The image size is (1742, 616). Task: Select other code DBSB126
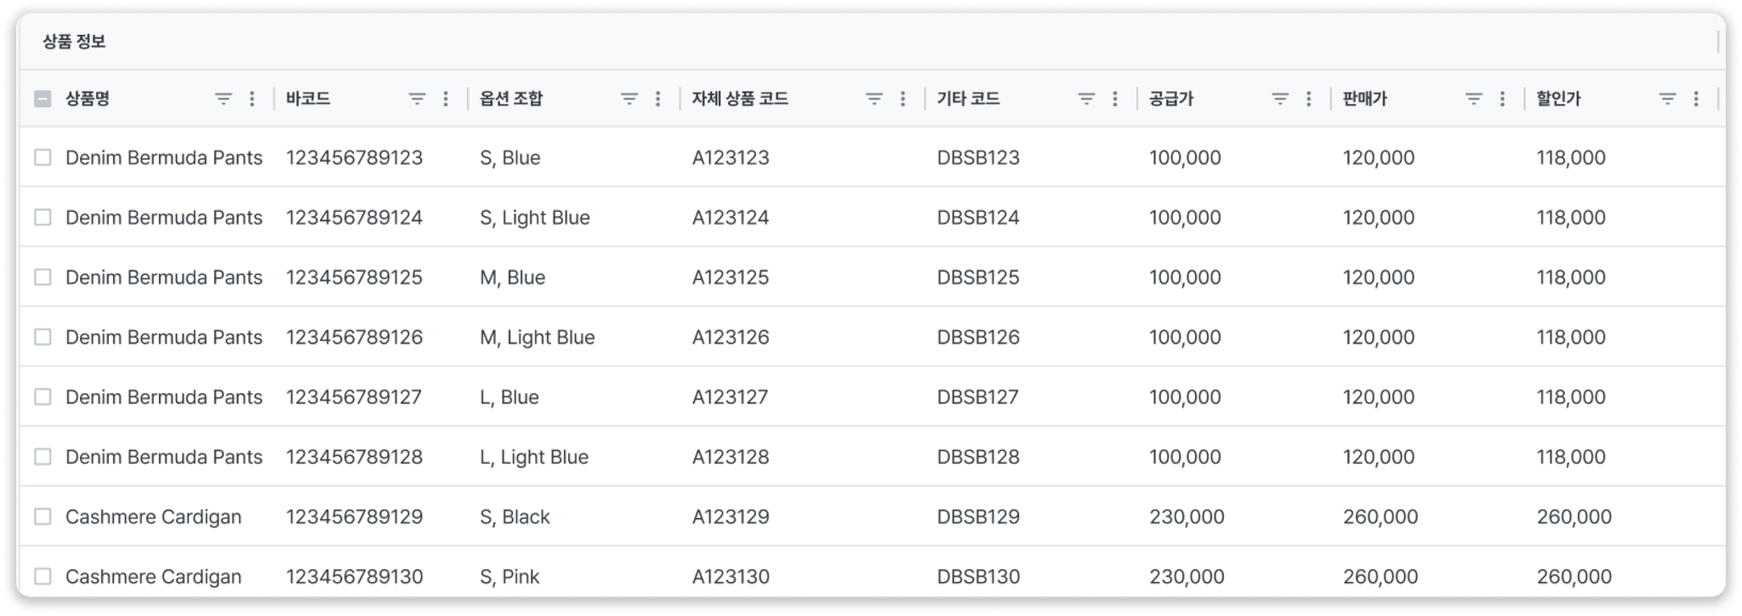[978, 337]
